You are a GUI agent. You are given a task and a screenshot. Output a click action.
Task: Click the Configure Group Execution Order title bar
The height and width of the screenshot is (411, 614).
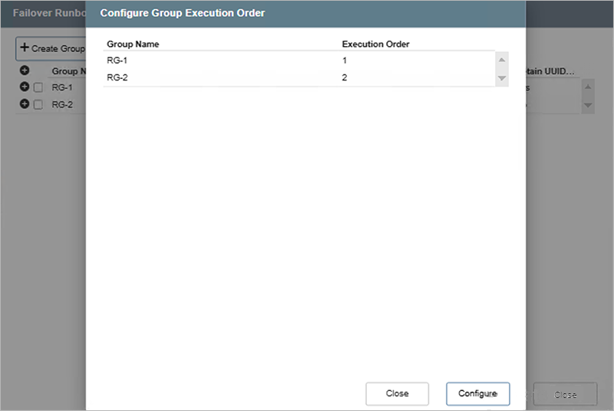(x=305, y=13)
